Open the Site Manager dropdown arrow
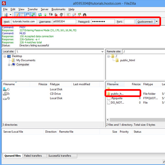 (11, 15)
